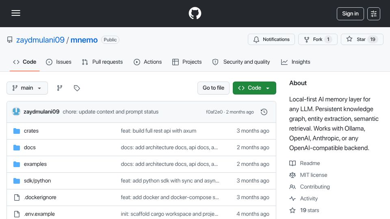390x219 pixels.
Task: Open the docs folder
Action: tap(30, 148)
